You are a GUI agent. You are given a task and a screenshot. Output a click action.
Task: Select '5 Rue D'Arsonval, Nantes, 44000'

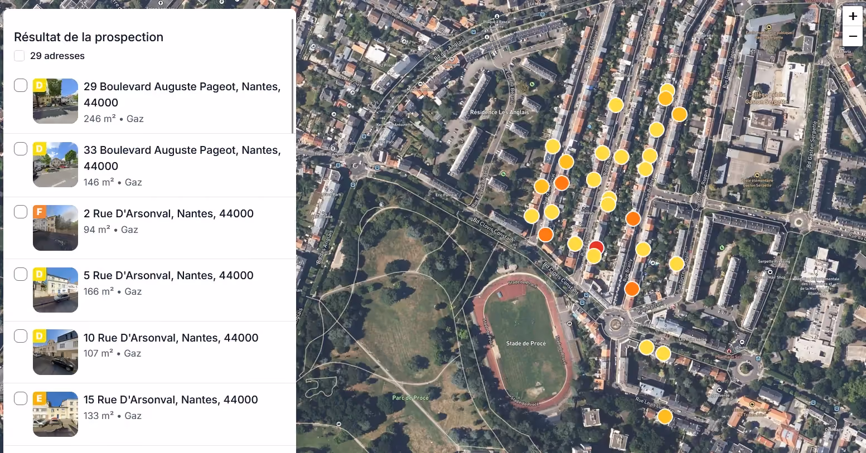(x=168, y=275)
